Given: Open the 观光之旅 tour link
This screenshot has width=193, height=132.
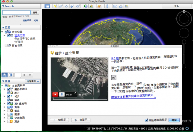Looking at the screenshot, I should pyautogui.click(x=20, y=35).
